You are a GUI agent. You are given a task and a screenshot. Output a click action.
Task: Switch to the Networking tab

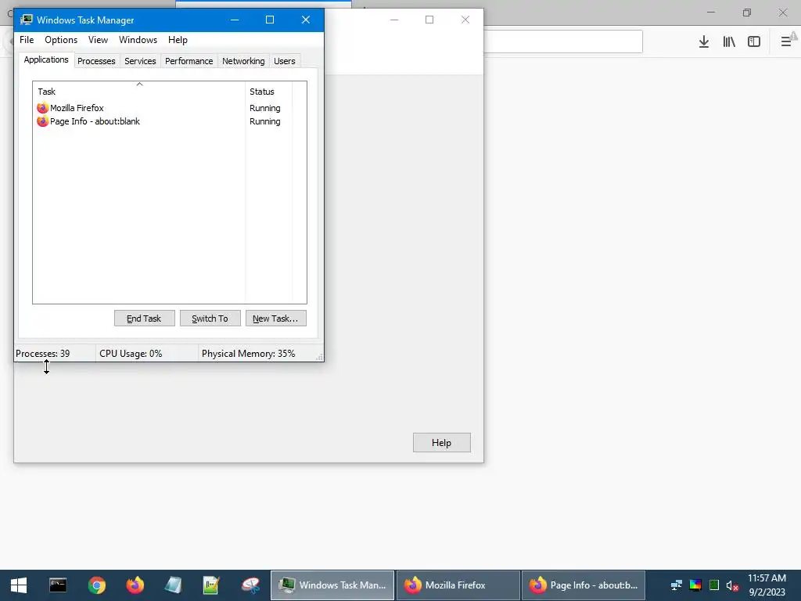pos(243,61)
